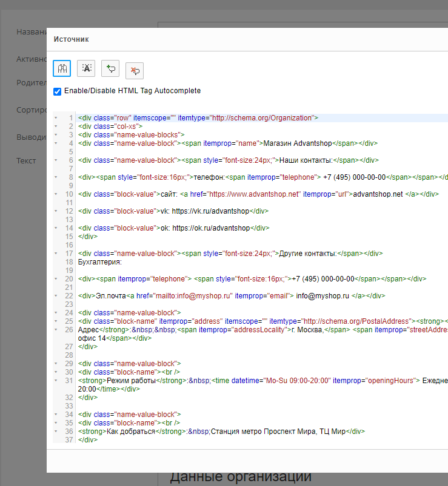The height and width of the screenshot is (486, 448).
Task: Collapse fold arrow beside line 34
Action: (x=56, y=415)
